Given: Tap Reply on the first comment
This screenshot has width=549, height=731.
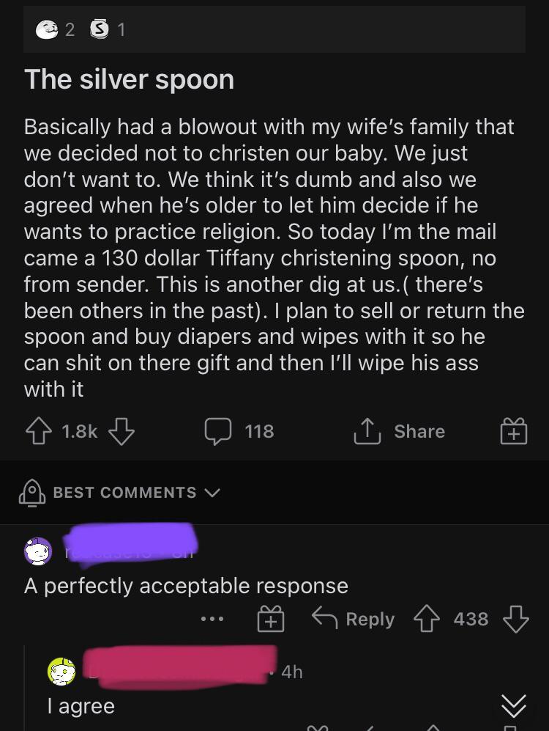Looking at the screenshot, I should (x=370, y=618).
